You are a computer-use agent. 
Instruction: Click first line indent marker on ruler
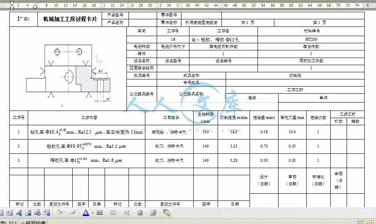(x=12, y=3)
